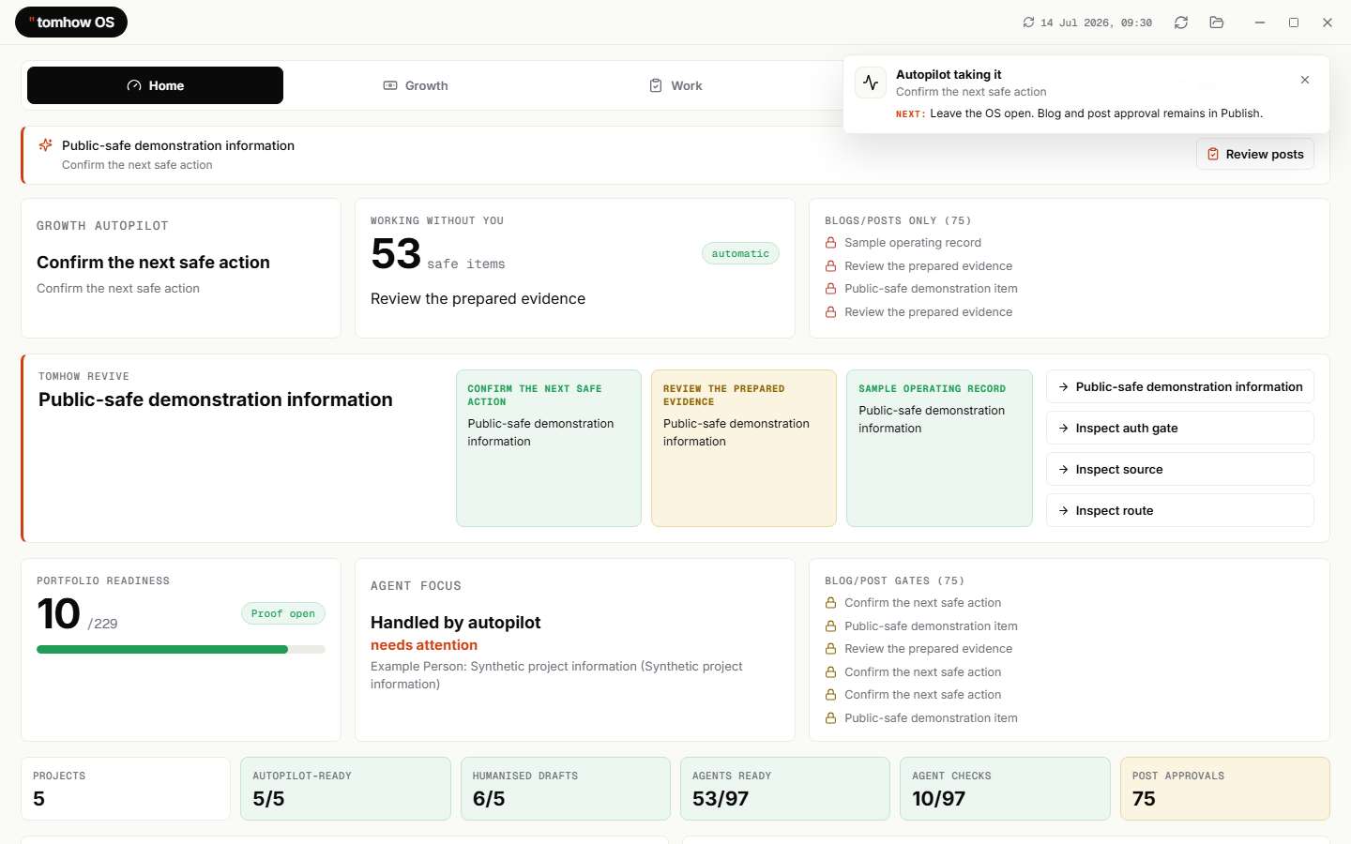Click the "53 safe items" count
This screenshot has width=1351, height=844.
(x=438, y=255)
